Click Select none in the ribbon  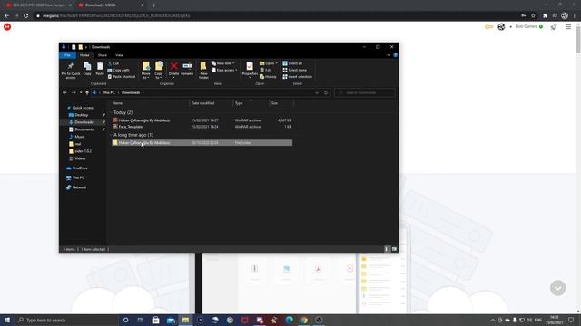(294, 70)
